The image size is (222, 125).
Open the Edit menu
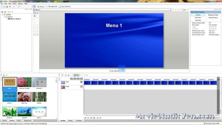(6, 4)
